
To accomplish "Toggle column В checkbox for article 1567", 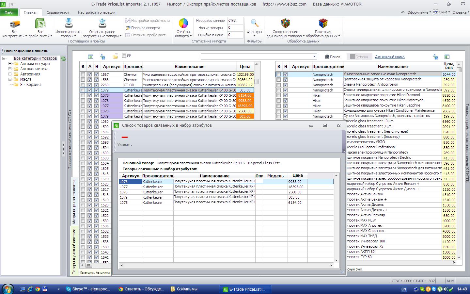I will pos(83,74).
